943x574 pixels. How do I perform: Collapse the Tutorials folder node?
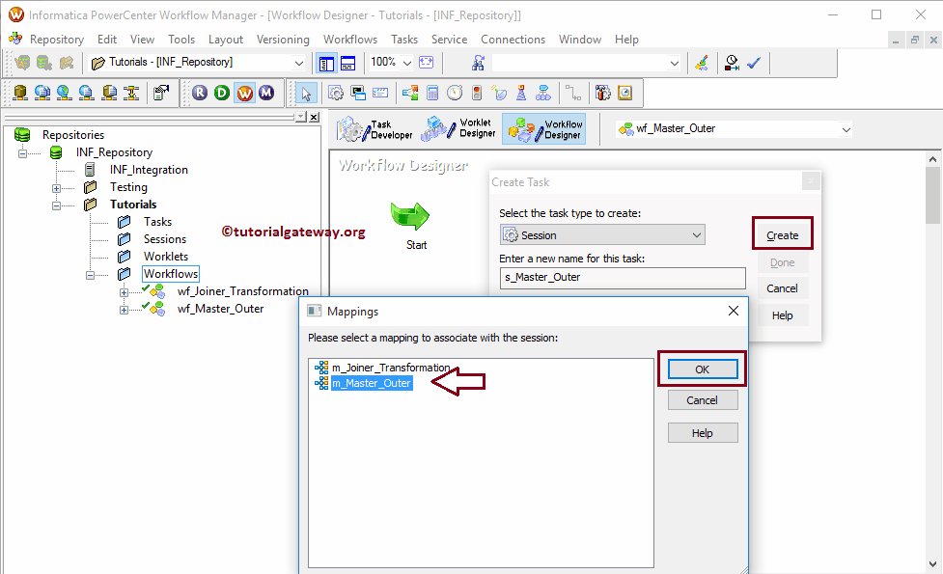pyautogui.click(x=57, y=205)
